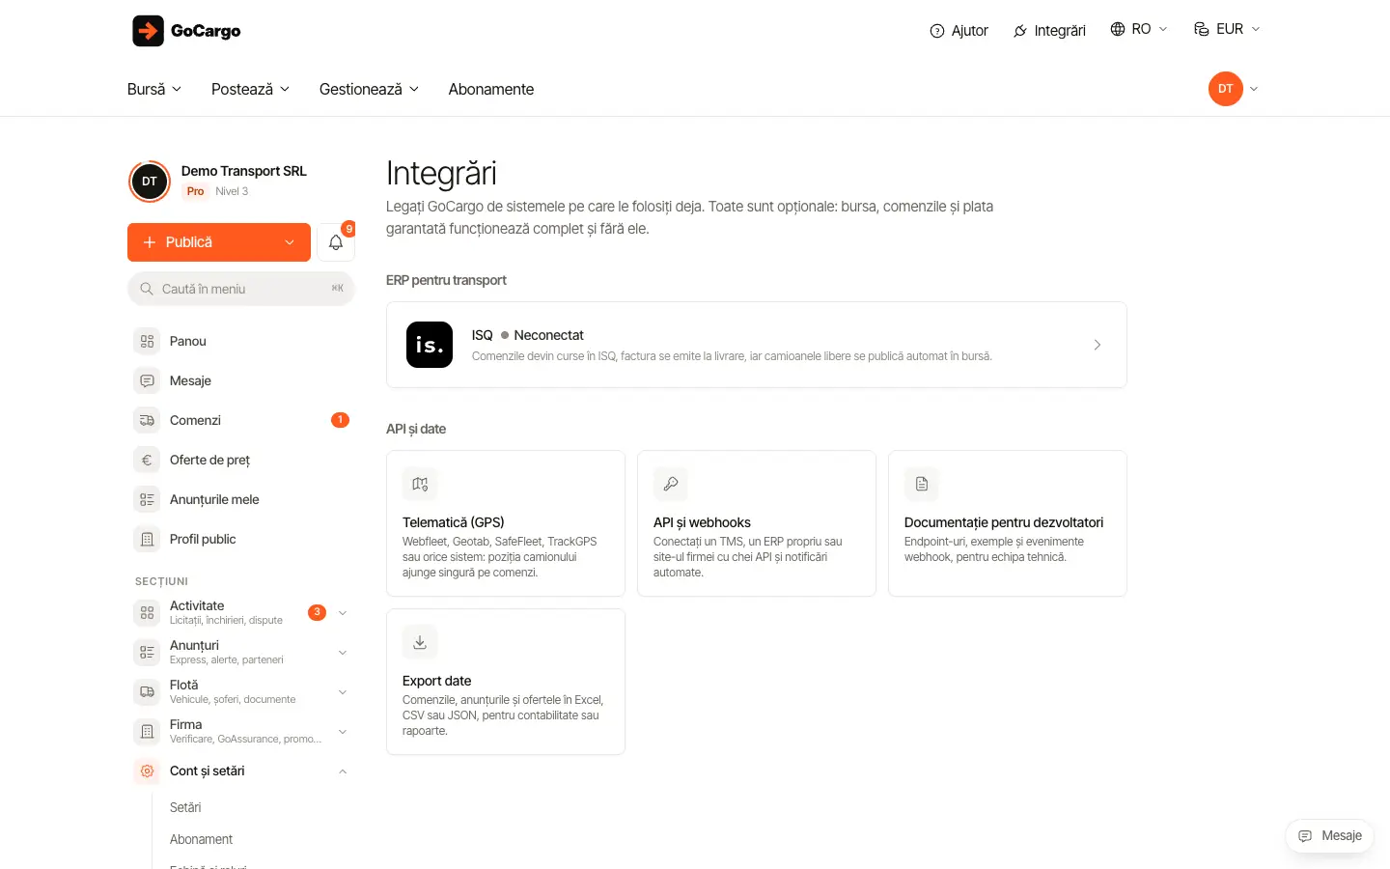Click the GoCargo logo

click(x=186, y=31)
